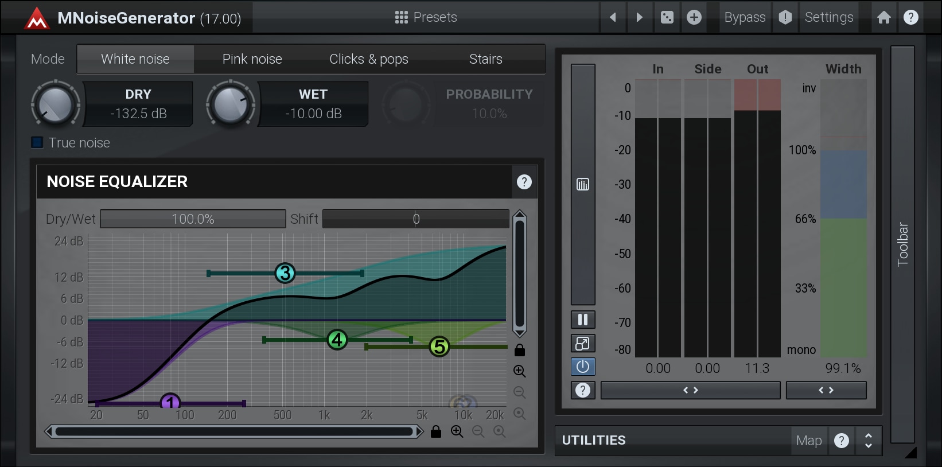The width and height of the screenshot is (942, 467).
Task: Go to the previous preset arrow
Action: [613, 17]
